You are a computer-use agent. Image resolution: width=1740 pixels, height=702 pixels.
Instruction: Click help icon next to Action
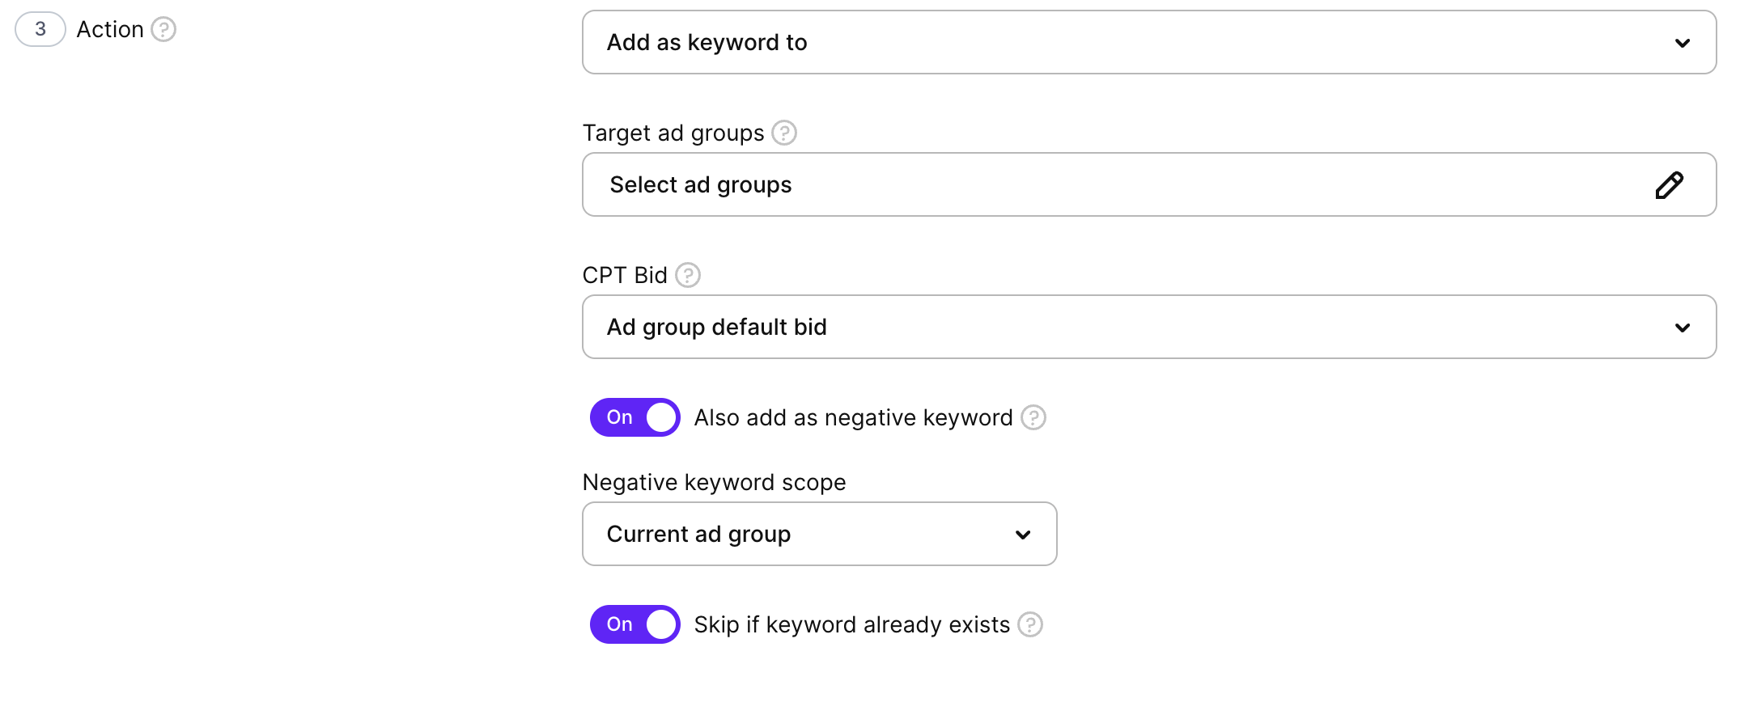click(163, 30)
